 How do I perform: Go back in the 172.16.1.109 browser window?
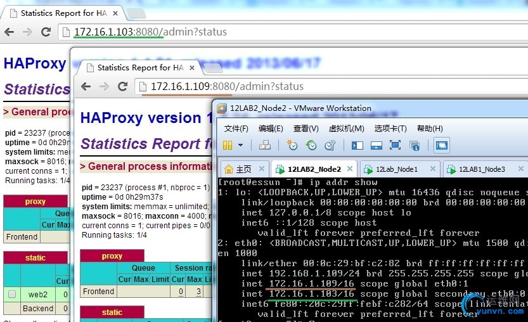pos(86,87)
